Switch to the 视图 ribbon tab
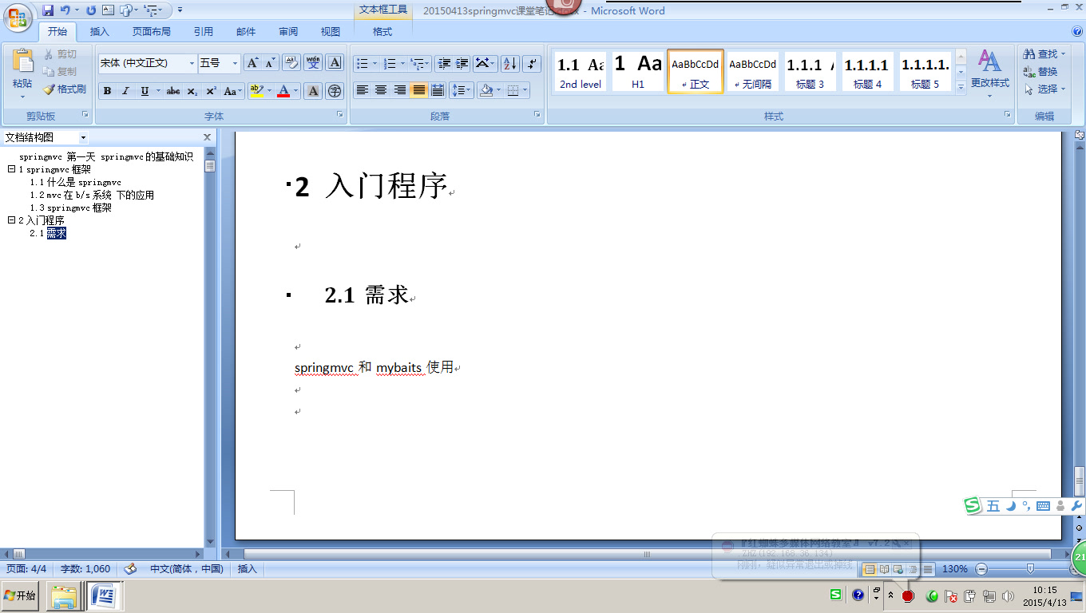1086x613 pixels. 331,32
